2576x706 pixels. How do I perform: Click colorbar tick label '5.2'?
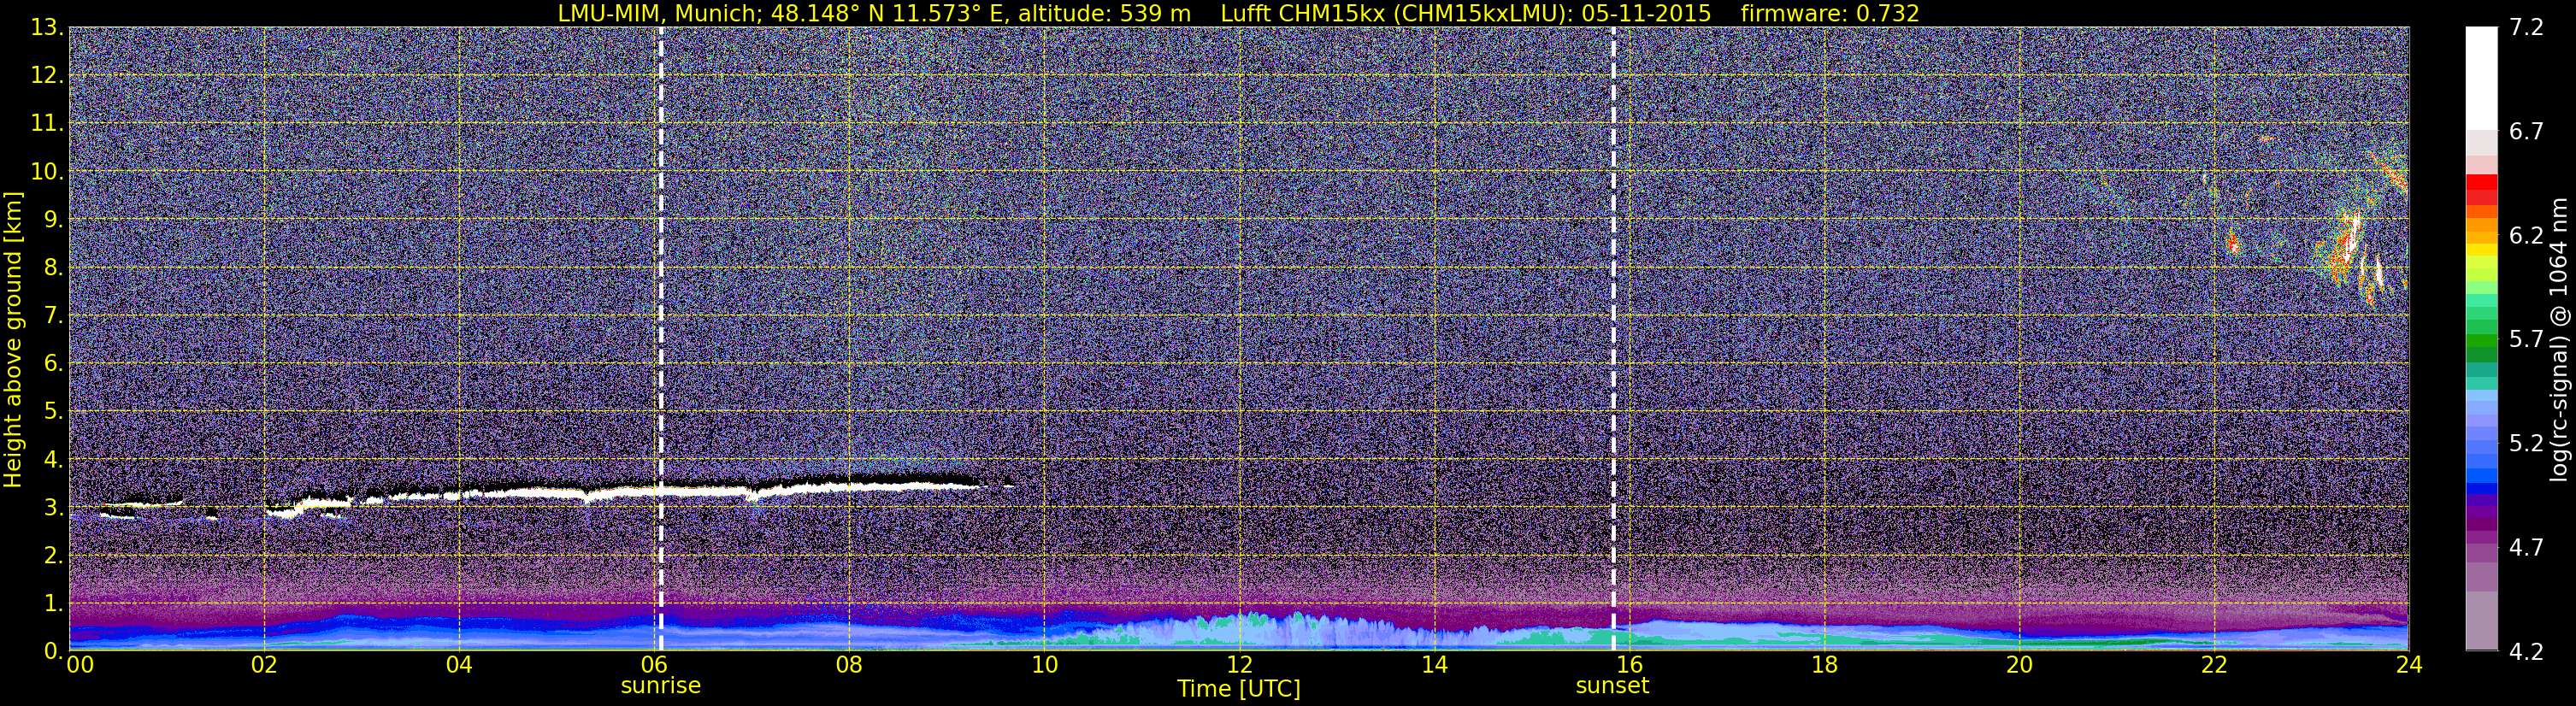coord(2527,443)
